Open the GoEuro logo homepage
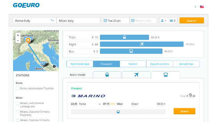This screenshot has width=214, height=122. pos(26,5)
